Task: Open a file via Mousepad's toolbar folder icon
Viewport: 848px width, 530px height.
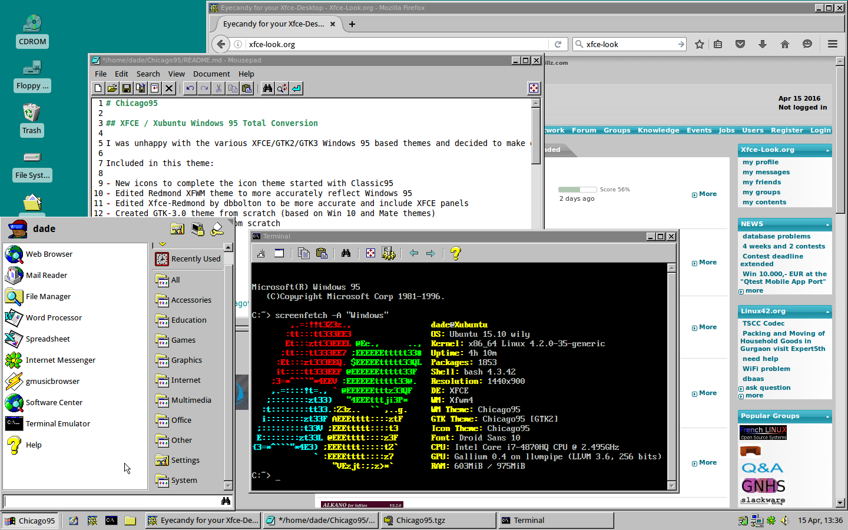Action: coord(112,88)
